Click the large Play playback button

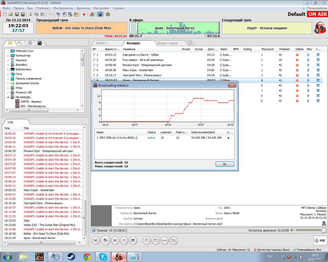105,241
